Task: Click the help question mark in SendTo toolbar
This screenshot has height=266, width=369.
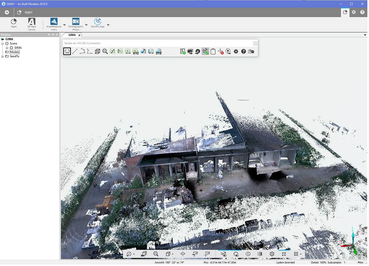Action: pos(244,52)
